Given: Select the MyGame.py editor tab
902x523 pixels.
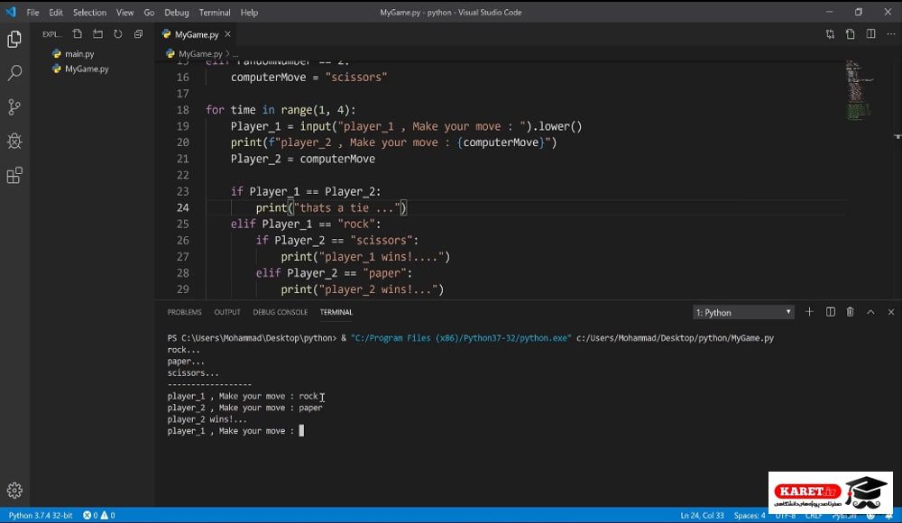Looking at the screenshot, I should (x=197, y=34).
